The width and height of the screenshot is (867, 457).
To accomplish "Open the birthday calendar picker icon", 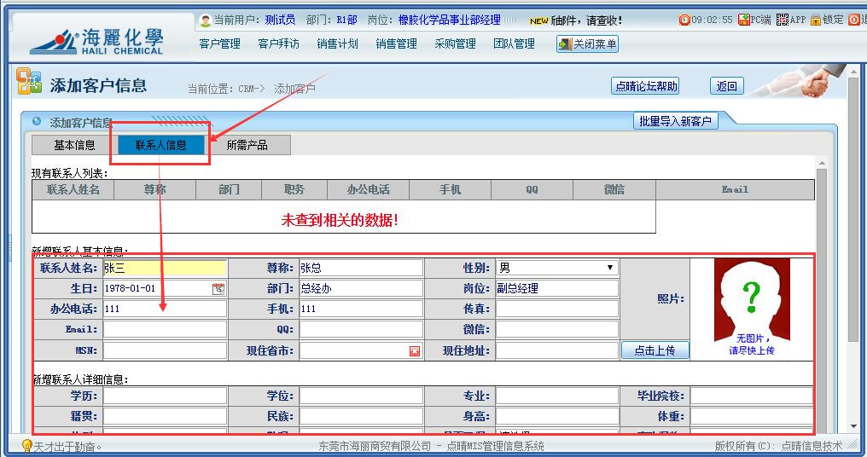I will point(218,289).
